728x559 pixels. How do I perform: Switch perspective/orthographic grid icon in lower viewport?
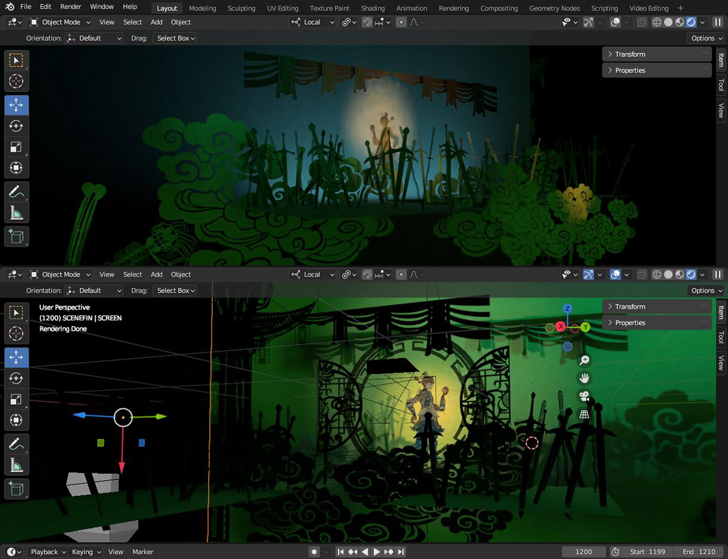click(584, 415)
